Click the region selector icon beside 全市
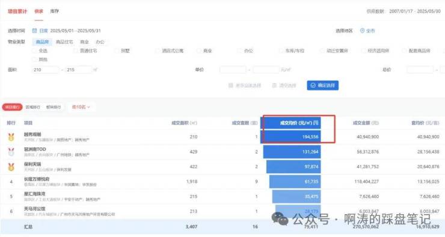 click(362, 31)
